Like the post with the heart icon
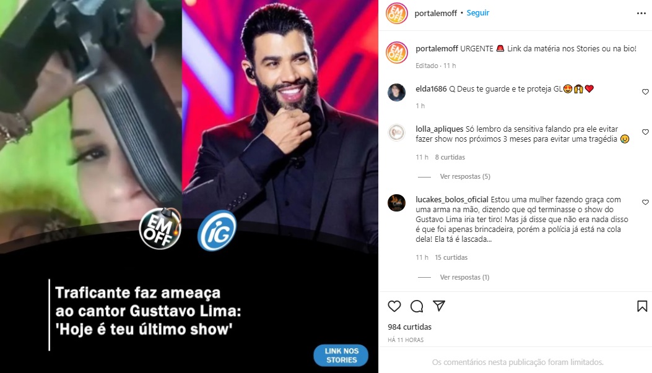The height and width of the screenshot is (373, 652). [x=394, y=307]
